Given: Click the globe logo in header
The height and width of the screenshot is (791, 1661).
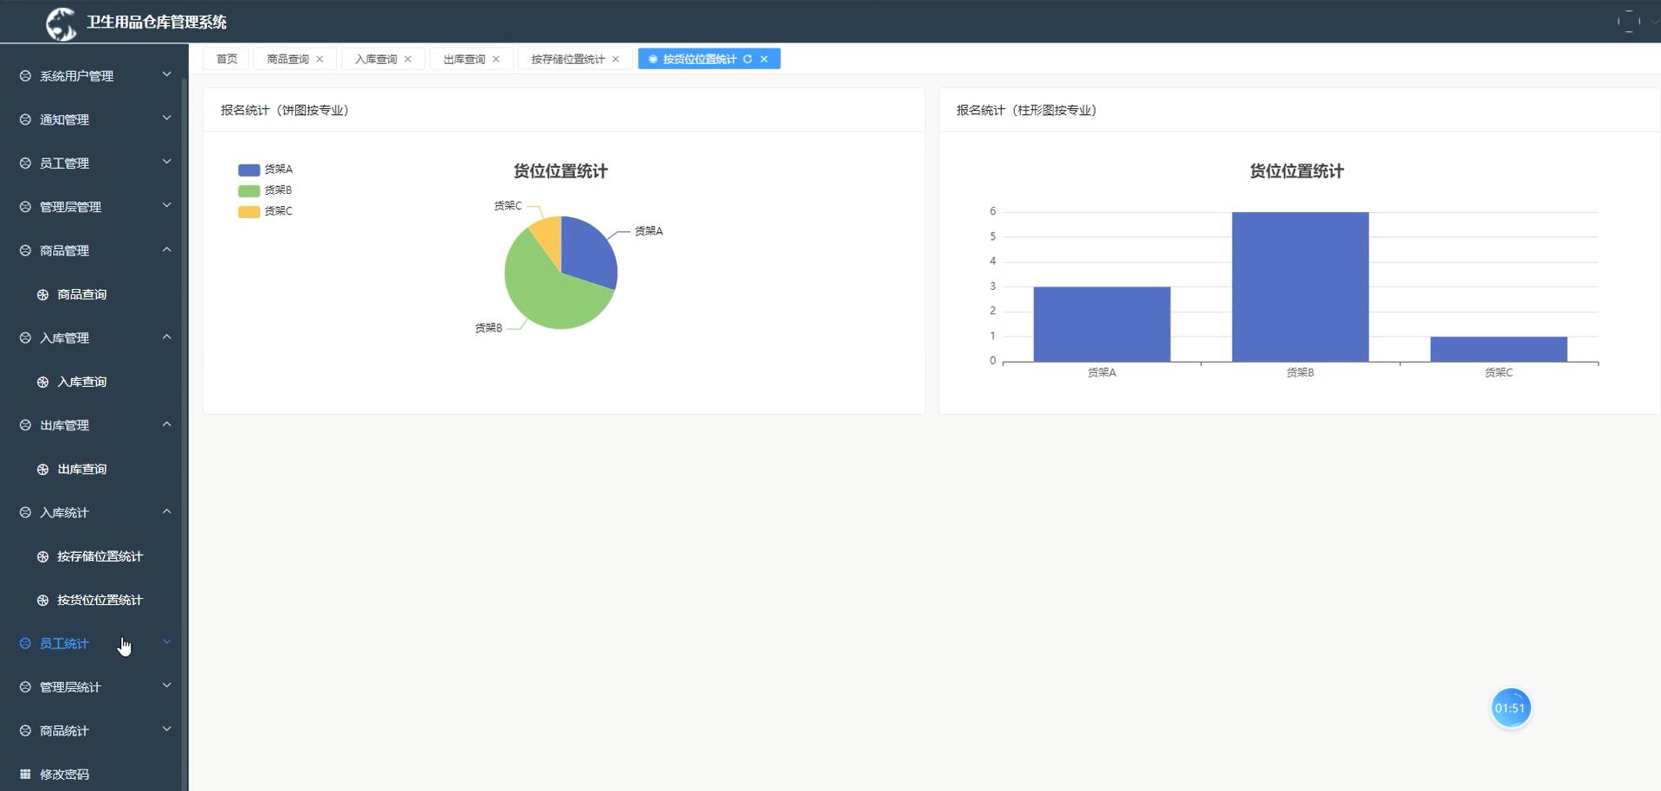Looking at the screenshot, I should click(61, 23).
